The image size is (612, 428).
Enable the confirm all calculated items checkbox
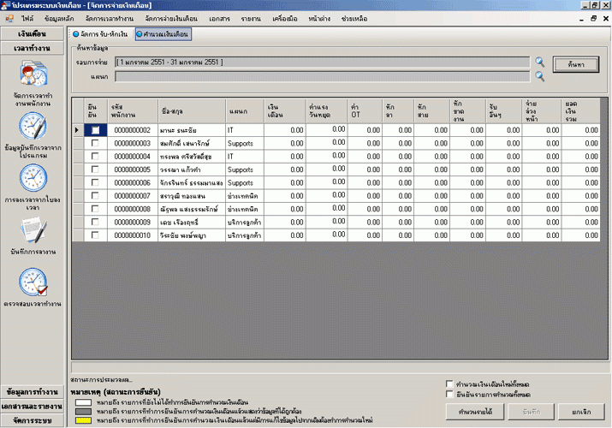point(449,394)
